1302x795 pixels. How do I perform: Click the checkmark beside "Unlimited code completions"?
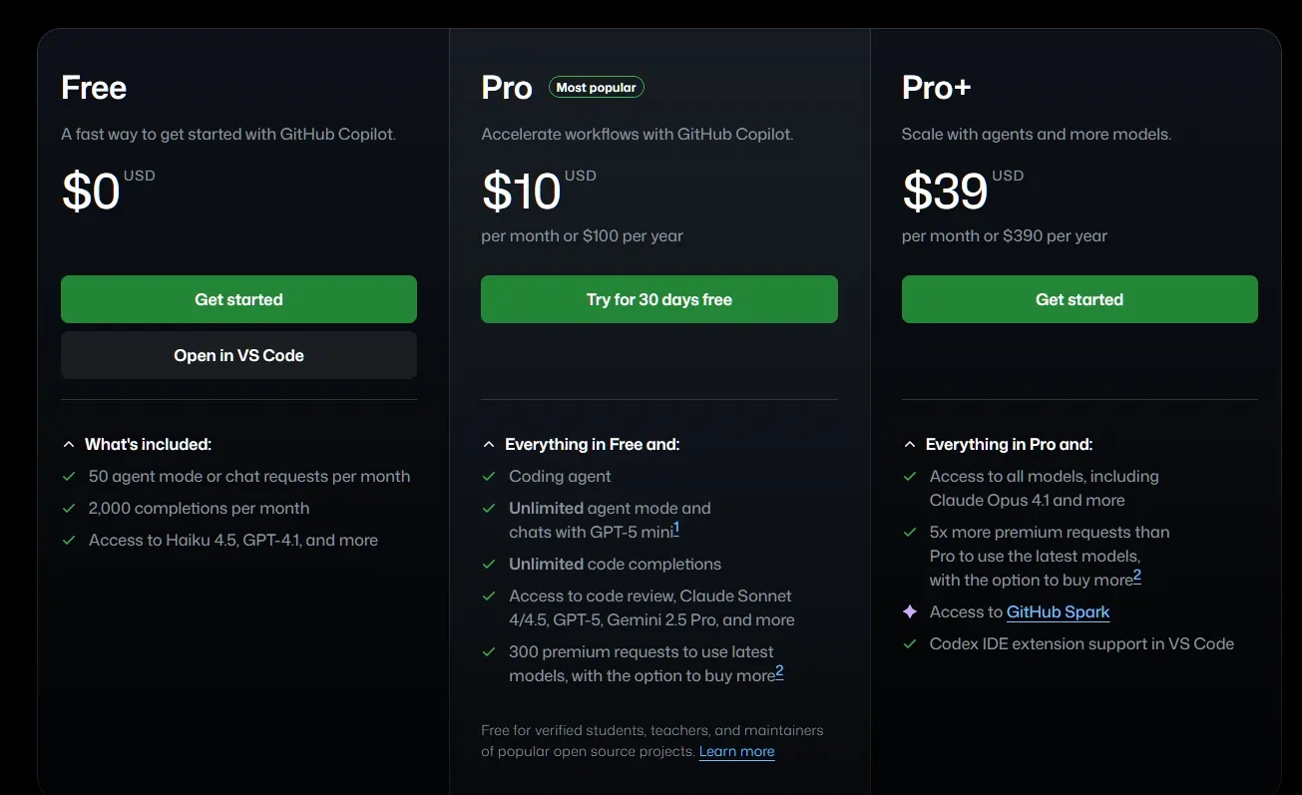coord(488,564)
